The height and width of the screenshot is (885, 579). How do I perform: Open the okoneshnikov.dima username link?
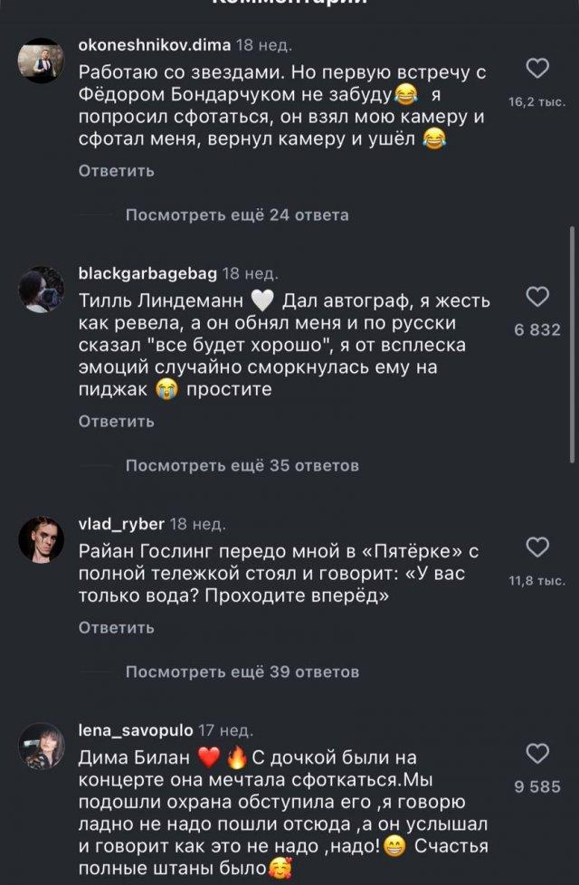tap(154, 44)
